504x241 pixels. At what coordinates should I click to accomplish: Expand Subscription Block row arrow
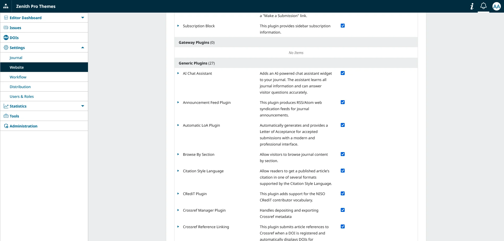coord(178,26)
